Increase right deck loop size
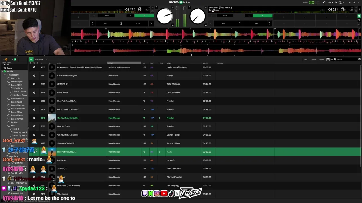 (269, 23)
